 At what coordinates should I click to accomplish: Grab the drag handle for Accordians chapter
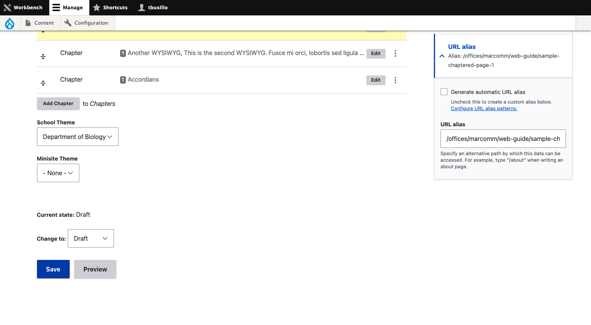(43, 83)
